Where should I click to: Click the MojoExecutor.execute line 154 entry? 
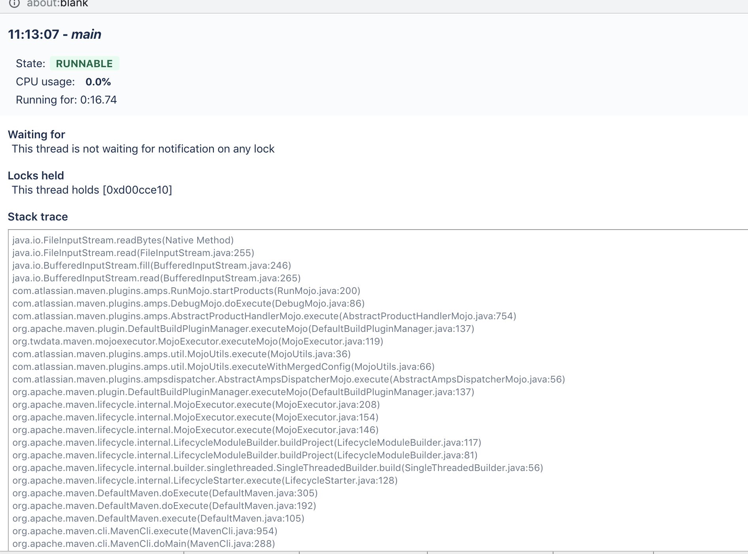(196, 417)
